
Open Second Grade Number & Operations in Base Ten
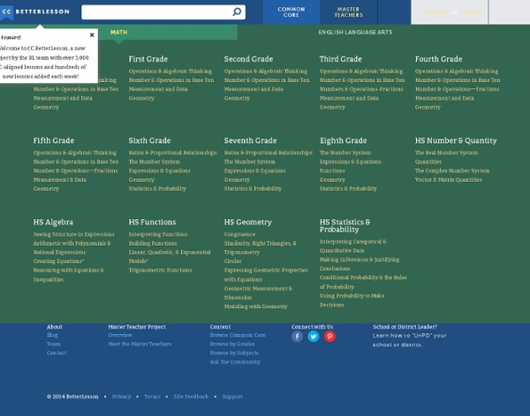267,80
